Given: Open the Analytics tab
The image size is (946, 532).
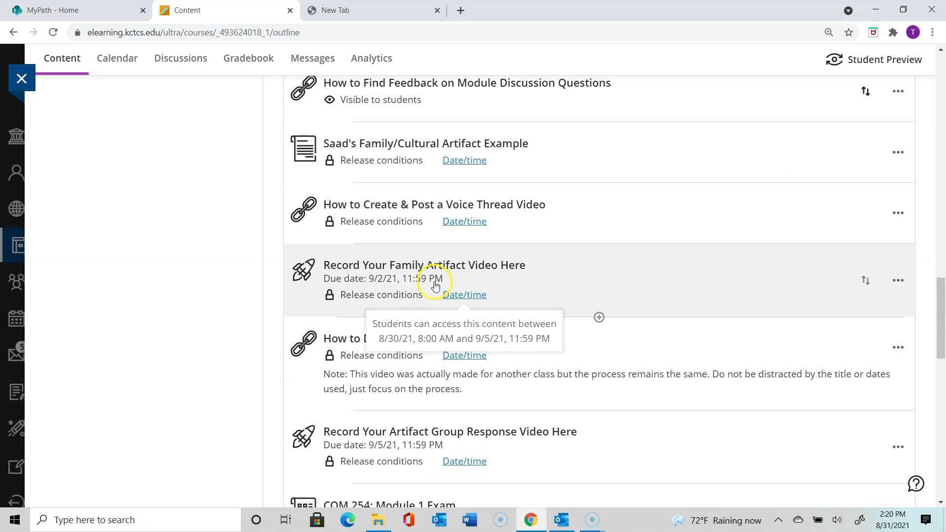Looking at the screenshot, I should pos(371,58).
